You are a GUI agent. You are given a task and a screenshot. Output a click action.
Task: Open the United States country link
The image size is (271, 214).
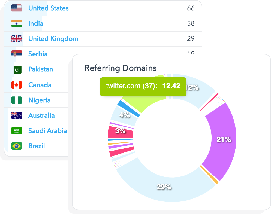(x=49, y=8)
